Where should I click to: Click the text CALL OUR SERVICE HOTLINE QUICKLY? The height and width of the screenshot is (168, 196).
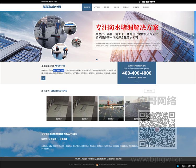pyautogui.click(x=137, y=69)
